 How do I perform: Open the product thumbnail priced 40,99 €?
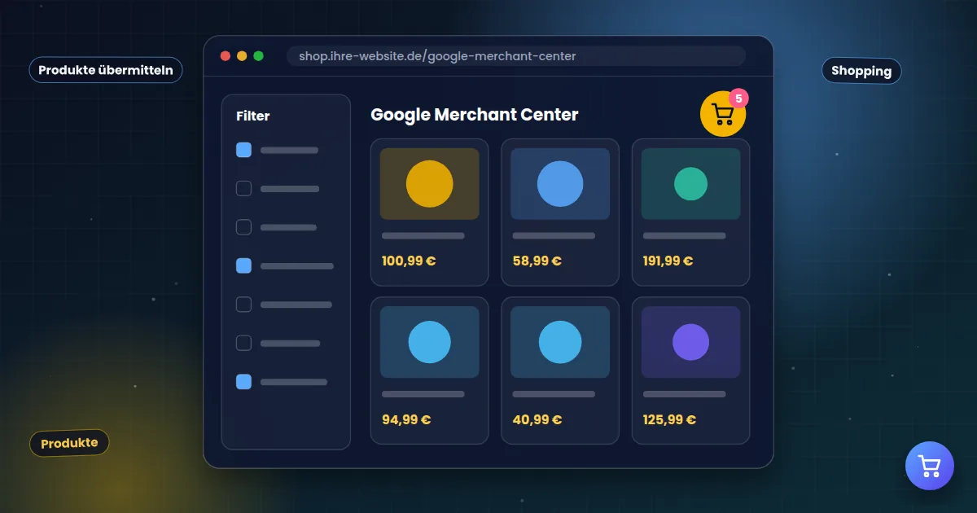pos(560,342)
